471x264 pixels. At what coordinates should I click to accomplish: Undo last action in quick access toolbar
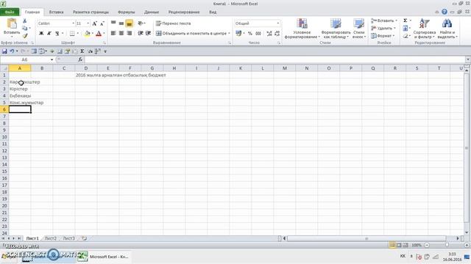pyautogui.click(x=12, y=51)
